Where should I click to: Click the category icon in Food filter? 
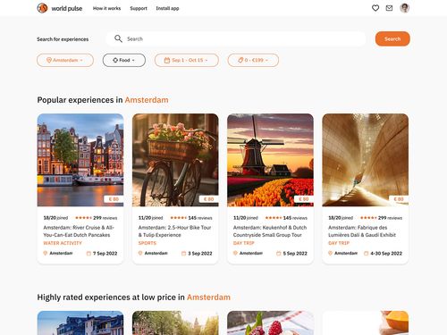(115, 60)
